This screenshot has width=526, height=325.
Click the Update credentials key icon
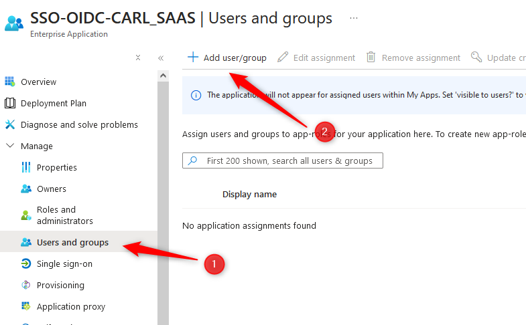pyautogui.click(x=476, y=57)
